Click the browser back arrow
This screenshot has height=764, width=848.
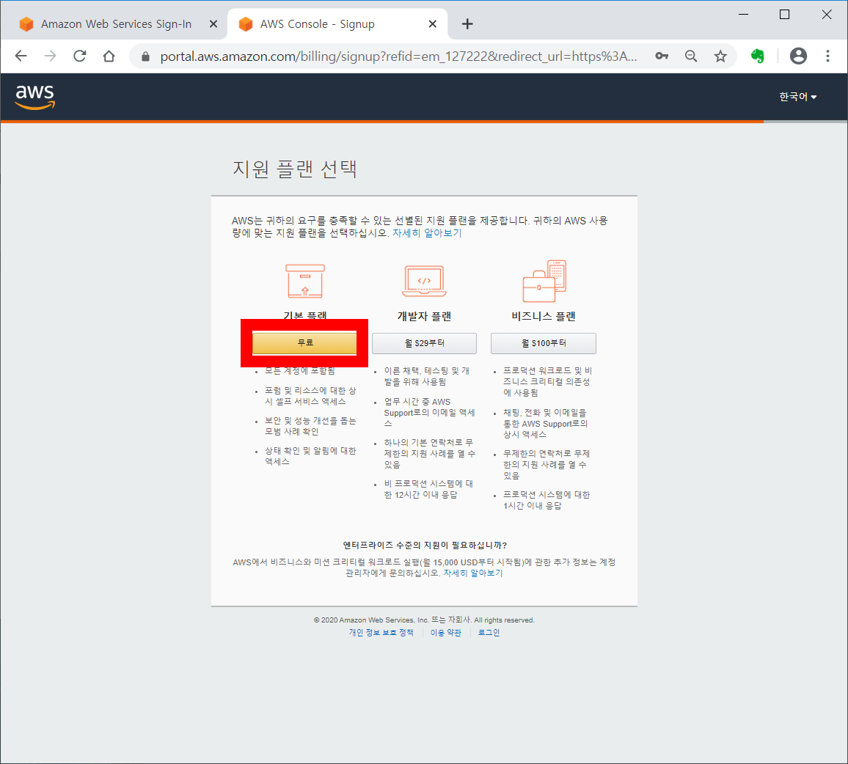(x=21, y=56)
